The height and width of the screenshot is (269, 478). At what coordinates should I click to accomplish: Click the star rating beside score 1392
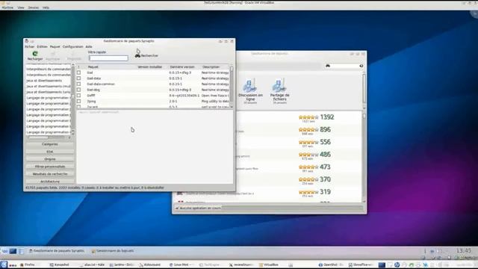pos(308,117)
